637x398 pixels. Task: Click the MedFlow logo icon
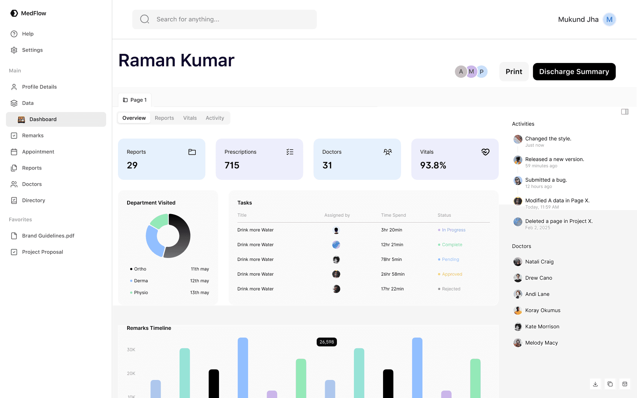[14, 13]
